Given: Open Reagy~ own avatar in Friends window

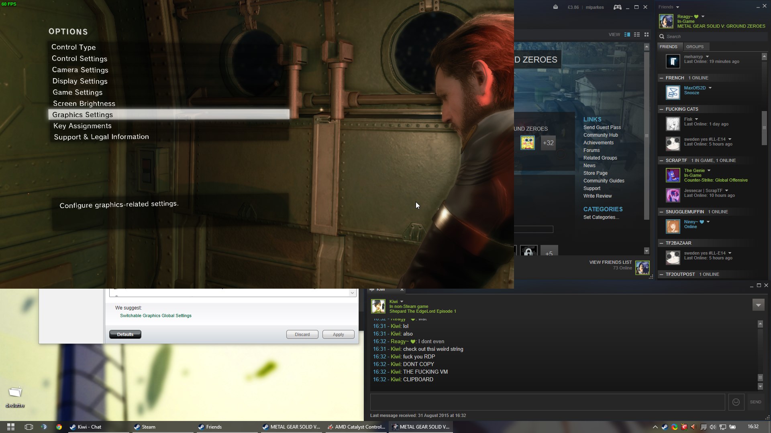Looking at the screenshot, I should (x=666, y=21).
